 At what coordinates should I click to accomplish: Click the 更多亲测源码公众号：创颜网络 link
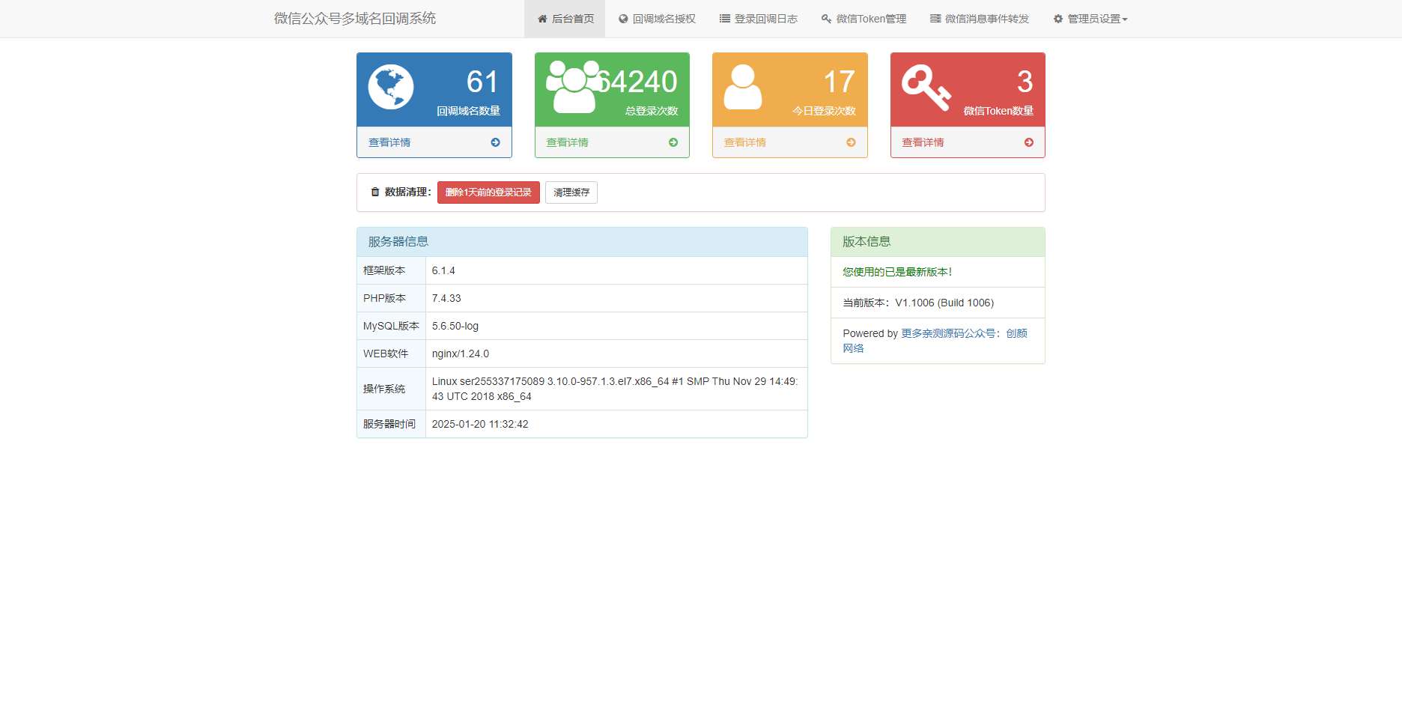(935, 341)
